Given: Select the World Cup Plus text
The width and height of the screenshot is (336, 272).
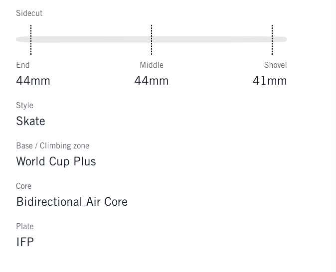Looking at the screenshot, I should point(56,161).
